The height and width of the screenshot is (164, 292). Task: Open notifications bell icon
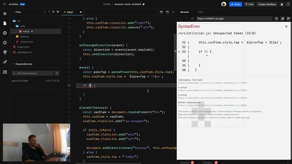click(x=282, y=4)
